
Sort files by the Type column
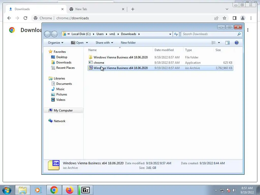(x=199, y=50)
